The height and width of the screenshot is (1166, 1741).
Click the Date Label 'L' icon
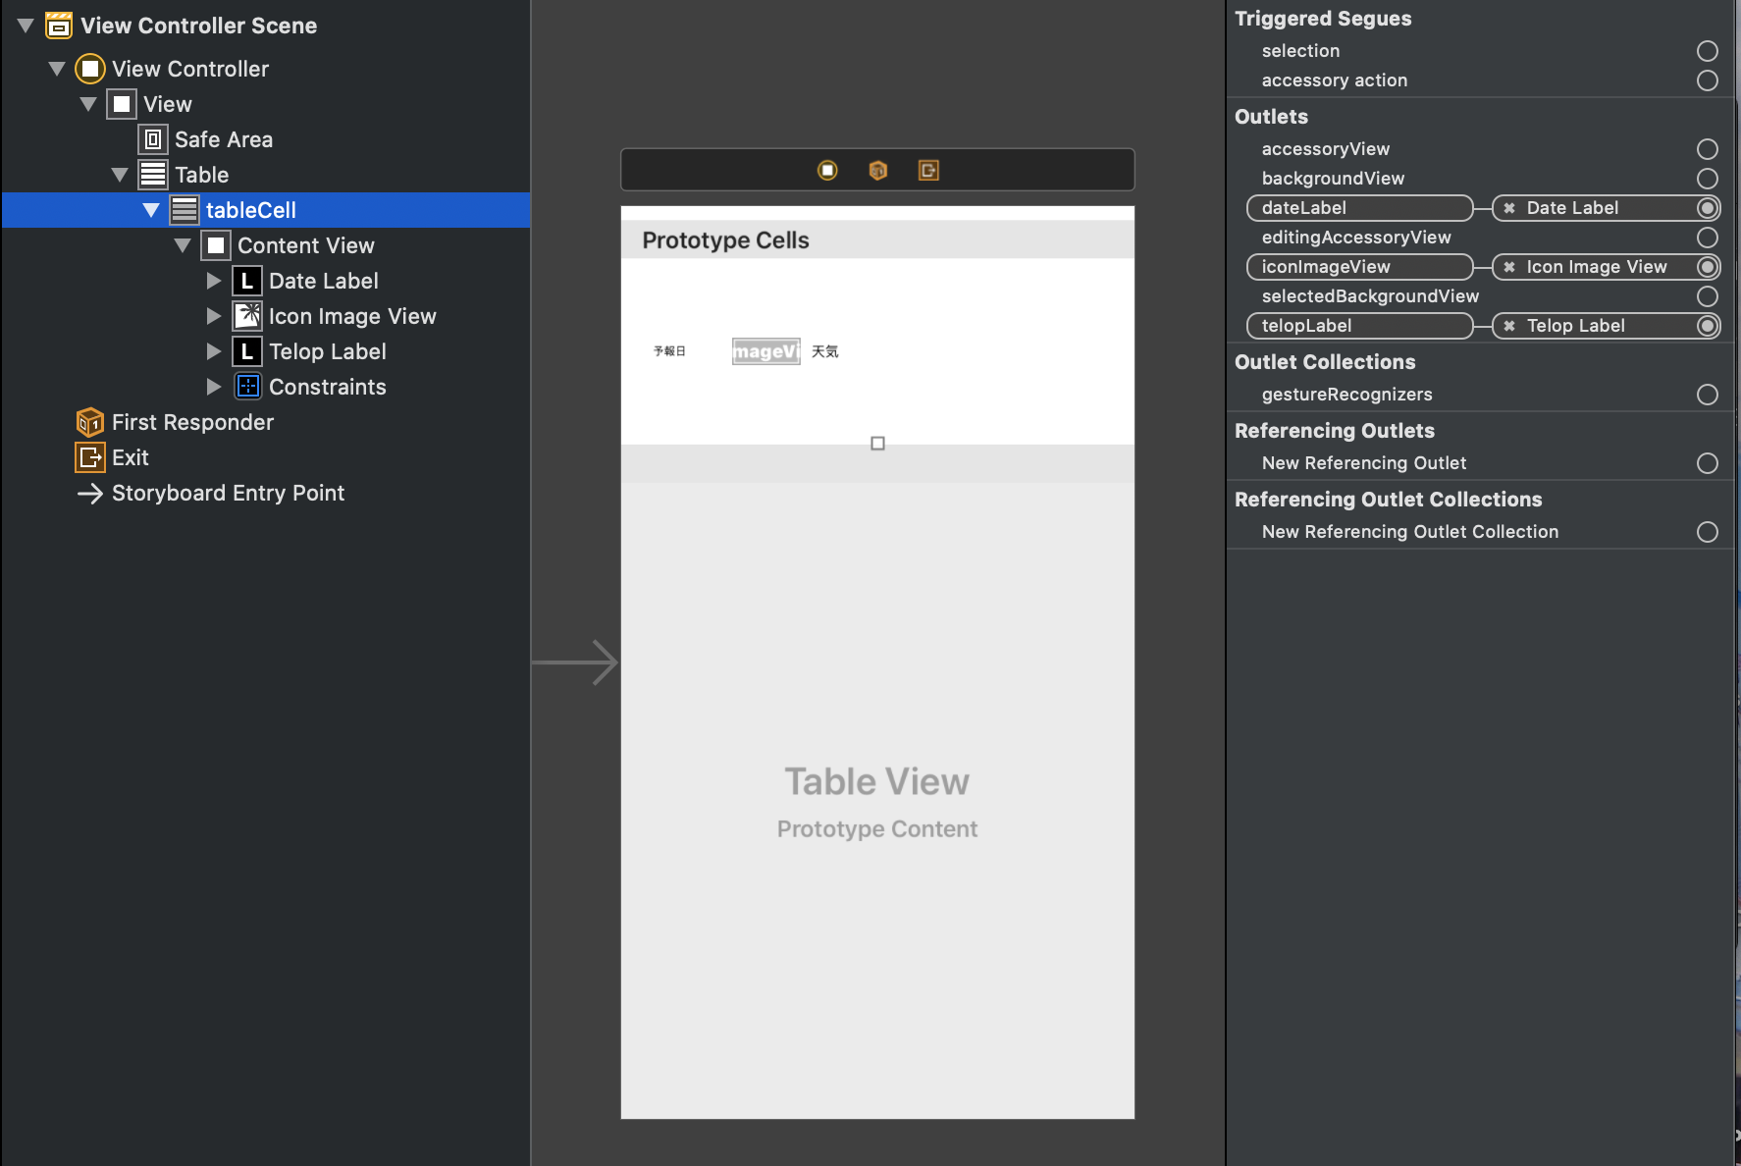click(247, 281)
